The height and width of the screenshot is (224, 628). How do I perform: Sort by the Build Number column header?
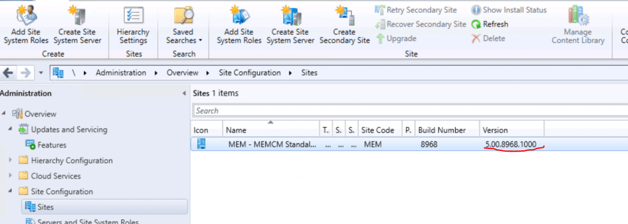(447, 130)
